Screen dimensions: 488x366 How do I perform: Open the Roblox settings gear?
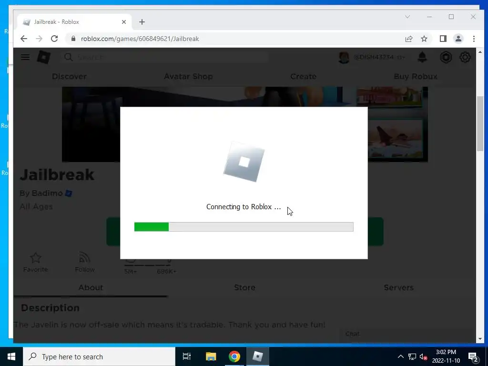click(465, 57)
